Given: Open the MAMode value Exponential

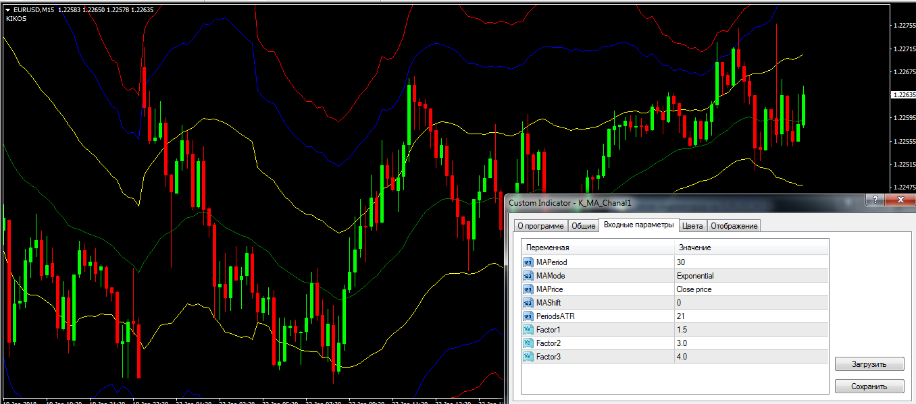Looking at the screenshot, I should tap(695, 276).
